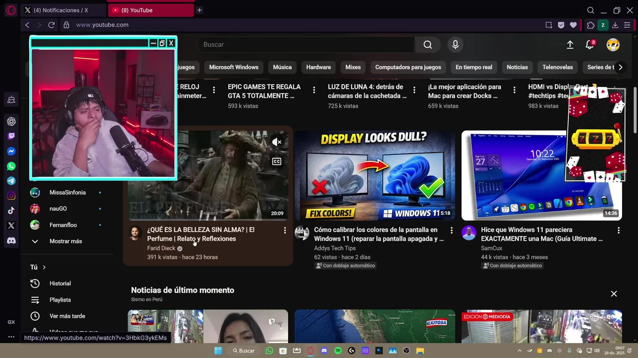Viewport: 638px width, 358px height.
Task: Open ChatGPT in the Opera sidebar
Action: click(x=11, y=121)
